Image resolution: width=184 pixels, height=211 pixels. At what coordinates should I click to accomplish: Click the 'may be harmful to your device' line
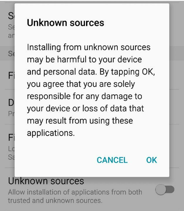pos(84,60)
